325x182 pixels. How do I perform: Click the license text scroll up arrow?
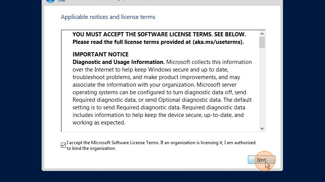pos(262,34)
